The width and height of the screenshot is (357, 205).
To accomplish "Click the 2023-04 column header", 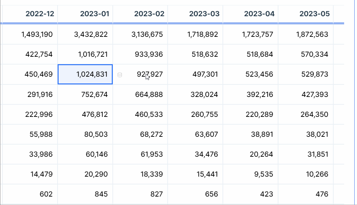I will pyautogui.click(x=259, y=14).
